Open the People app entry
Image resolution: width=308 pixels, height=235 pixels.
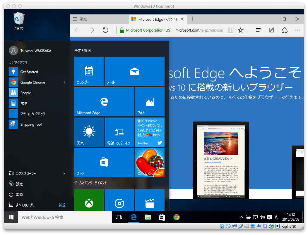click(x=37, y=93)
